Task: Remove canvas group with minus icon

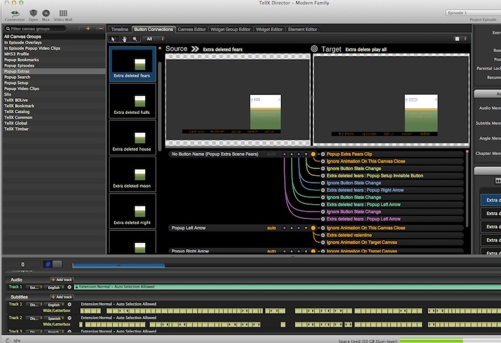Action: click(100, 29)
